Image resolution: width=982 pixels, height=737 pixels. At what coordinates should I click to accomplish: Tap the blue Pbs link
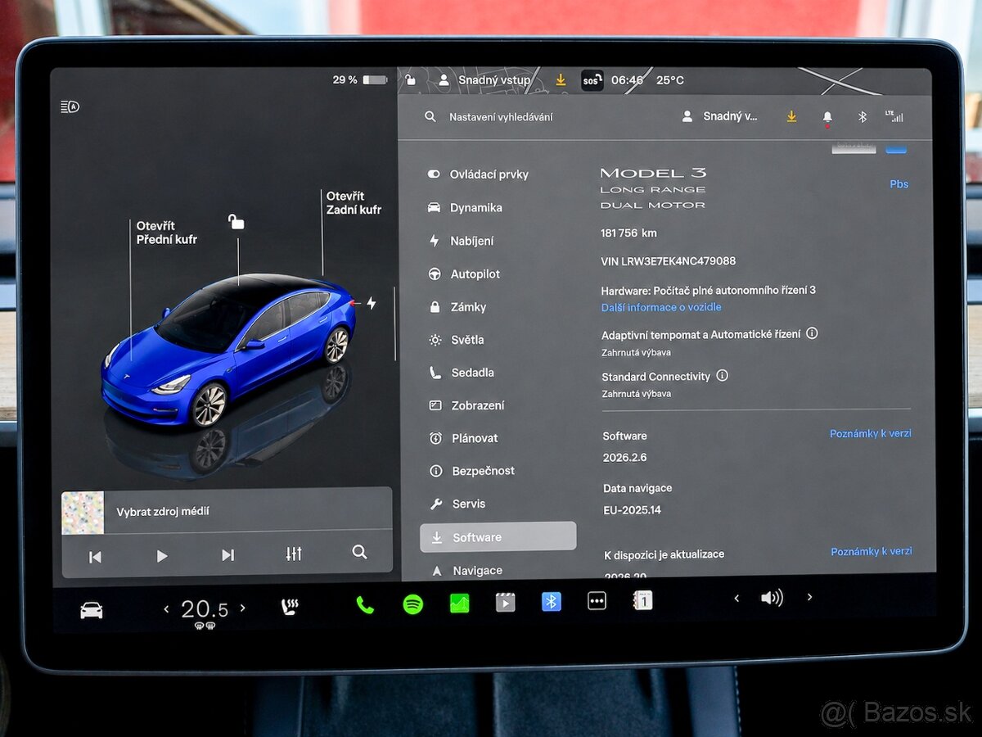click(899, 184)
